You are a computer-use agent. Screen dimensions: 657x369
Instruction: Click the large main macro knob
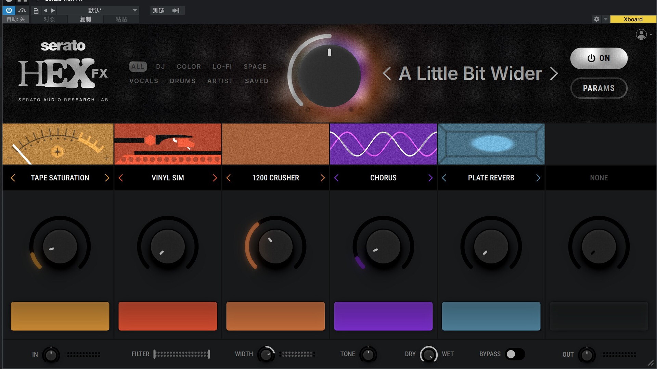tap(329, 76)
